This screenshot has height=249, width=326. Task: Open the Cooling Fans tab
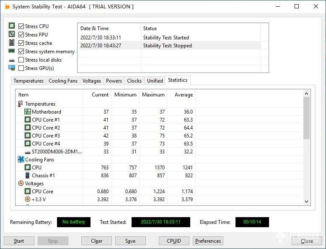click(x=63, y=81)
